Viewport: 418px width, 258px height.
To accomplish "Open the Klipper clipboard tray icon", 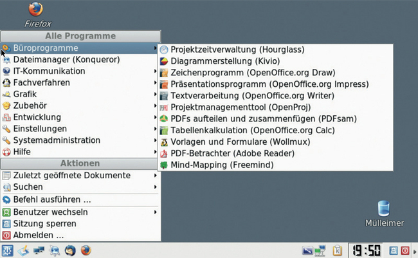I will coord(337,251).
